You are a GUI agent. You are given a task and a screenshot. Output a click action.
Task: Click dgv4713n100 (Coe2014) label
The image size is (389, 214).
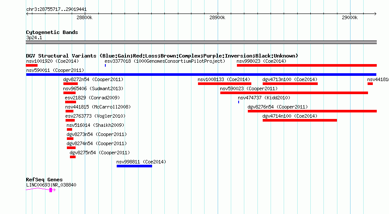[x=290, y=79]
